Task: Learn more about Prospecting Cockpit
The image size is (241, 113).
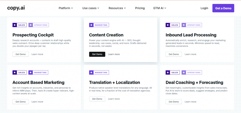Action: (37, 54)
